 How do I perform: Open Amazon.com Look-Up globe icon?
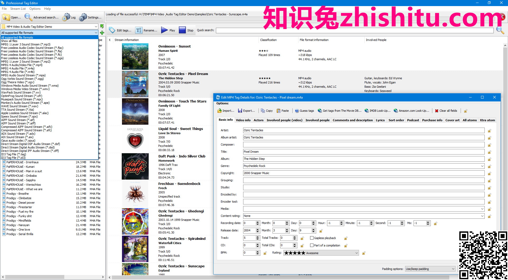click(396, 111)
